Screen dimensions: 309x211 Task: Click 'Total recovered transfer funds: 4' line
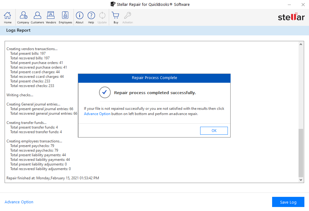point(36,132)
